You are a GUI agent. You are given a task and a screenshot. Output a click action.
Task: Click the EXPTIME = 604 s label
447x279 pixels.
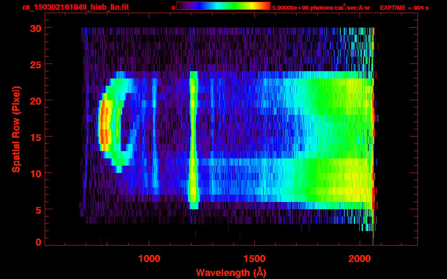[404, 8]
